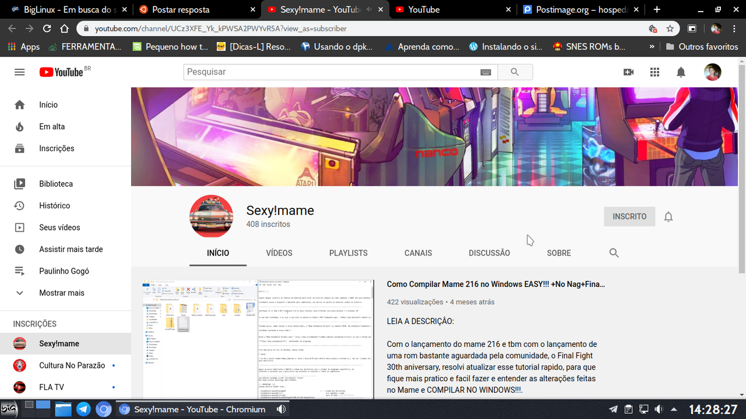The width and height of the screenshot is (746, 419).
Task: Switch to Postar resposta browser tab
Action: tap(197, 9)
